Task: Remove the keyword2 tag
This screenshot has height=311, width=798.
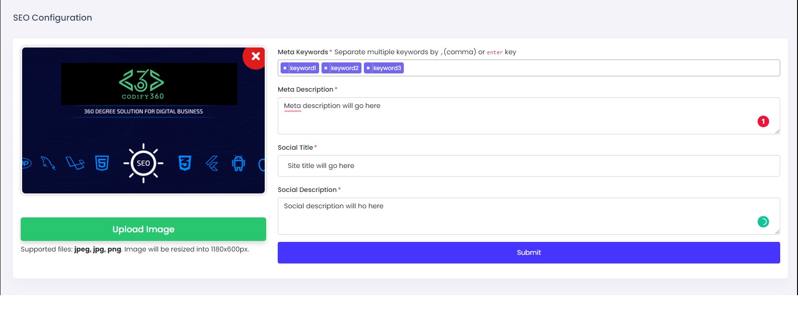Action: (326, 68)
